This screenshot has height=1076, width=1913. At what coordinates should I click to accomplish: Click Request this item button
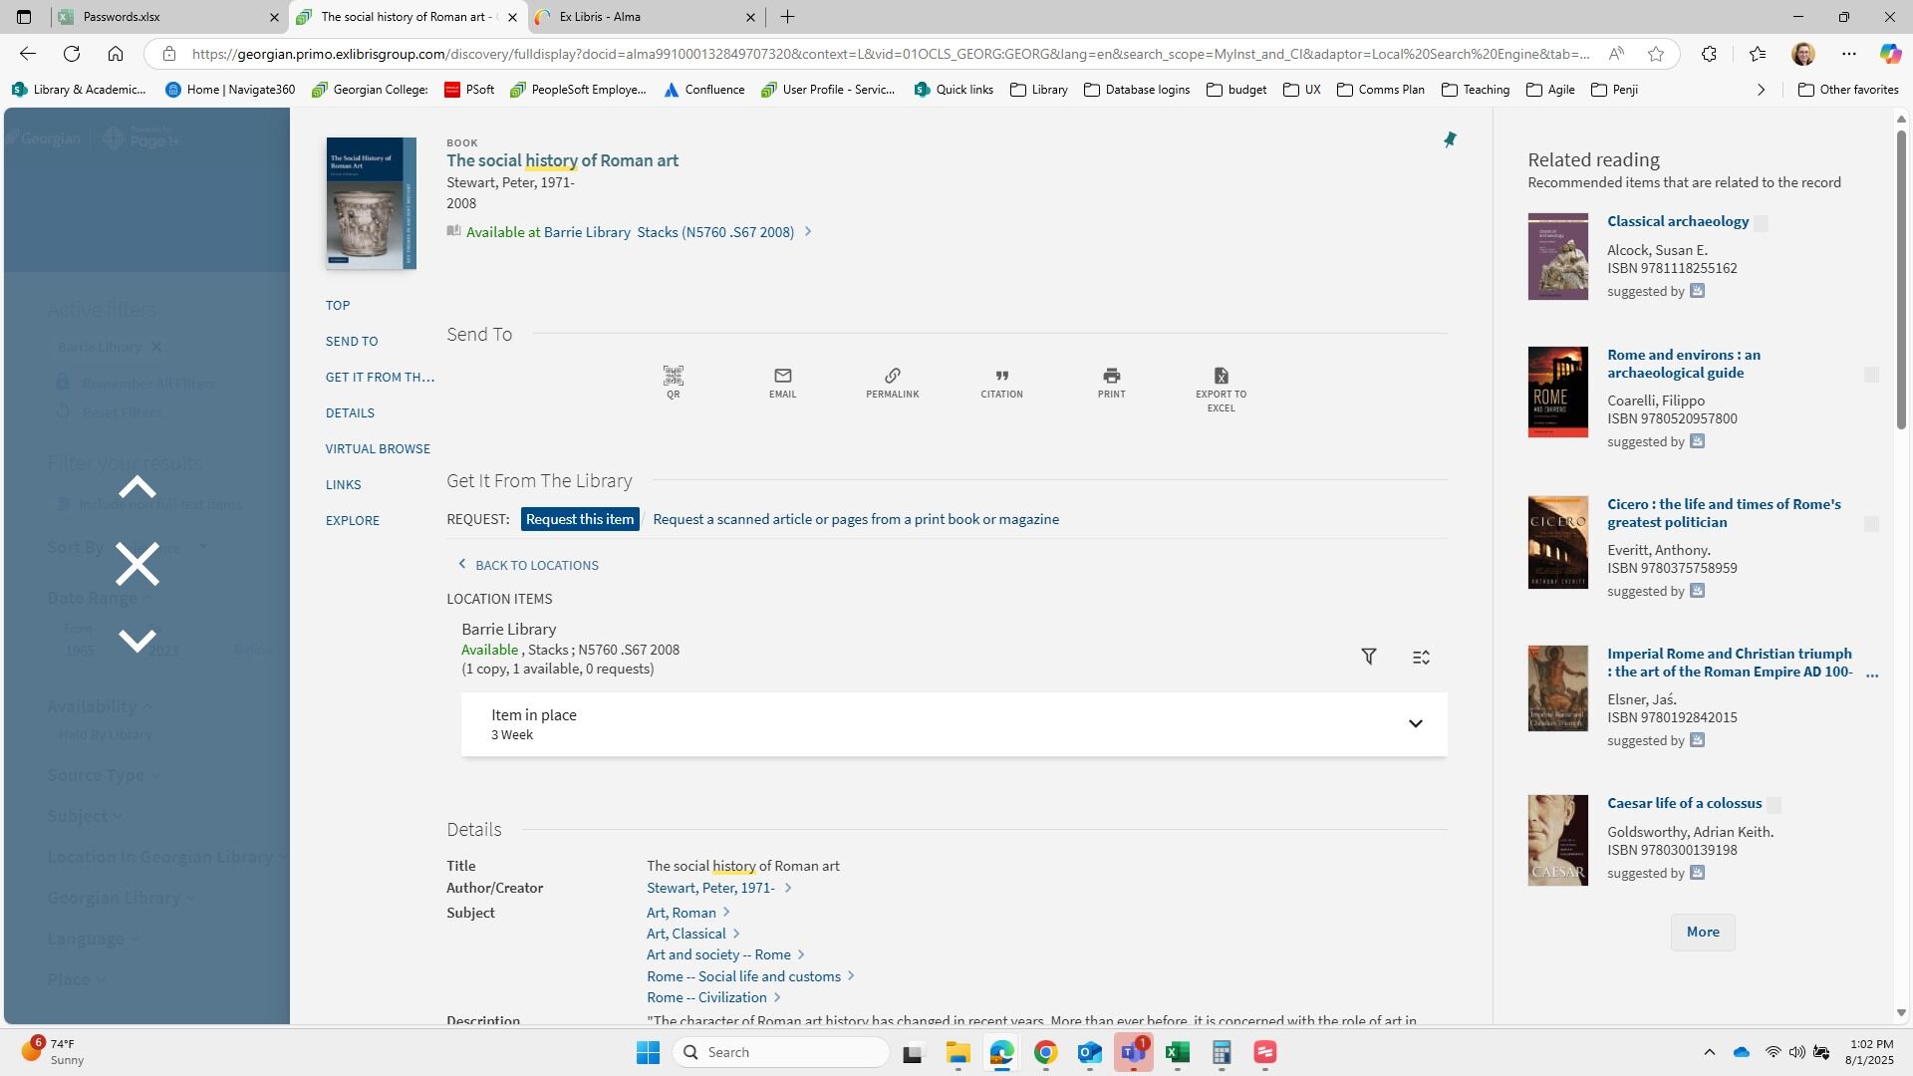click(580, 519)
